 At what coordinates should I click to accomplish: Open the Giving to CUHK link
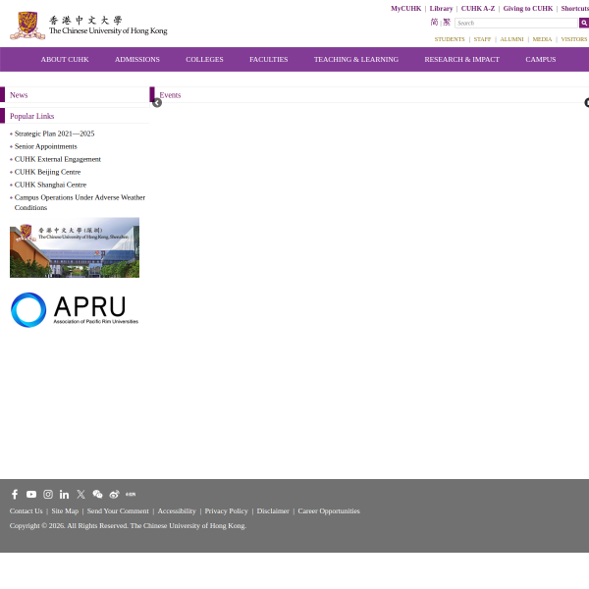[x=528, y=8]
